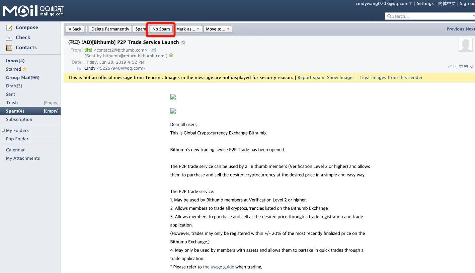Click the QQ Mail logo
The image size is (475, 273).
33,10
